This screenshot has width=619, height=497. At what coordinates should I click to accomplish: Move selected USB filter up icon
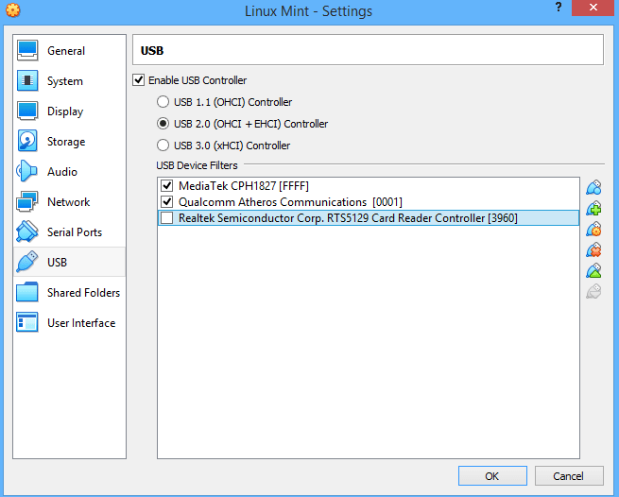click(593, 271)
